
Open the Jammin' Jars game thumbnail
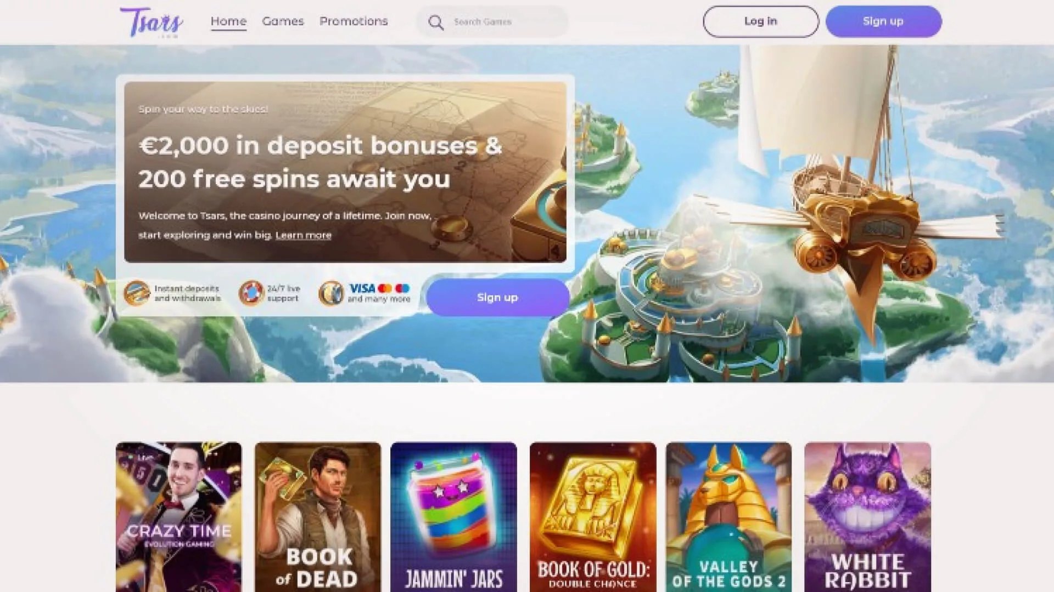click(x=453, y=517)
